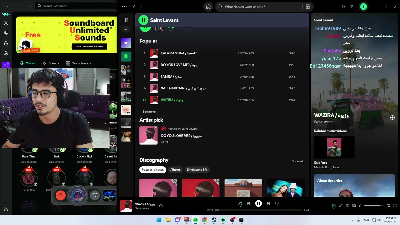Open the play queue
Screen dimensions: 400x225
pos(347,206)
